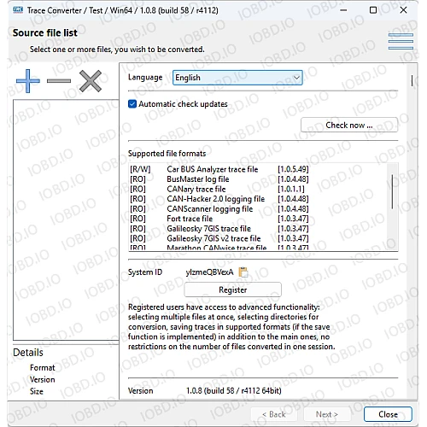Click the settings panel vertical scrollbar
This screenshot has width=427, height=427.
click(412, 80)
